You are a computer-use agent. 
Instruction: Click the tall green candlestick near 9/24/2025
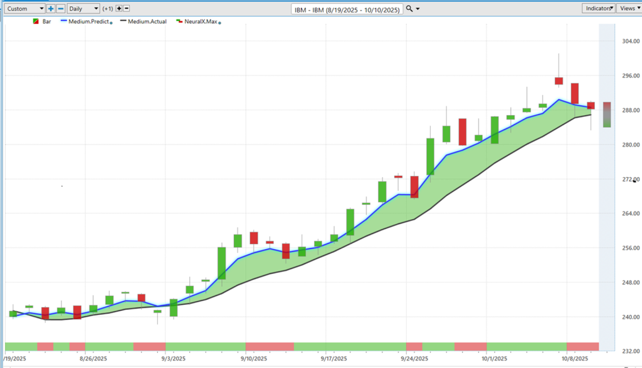pos(430,156)
